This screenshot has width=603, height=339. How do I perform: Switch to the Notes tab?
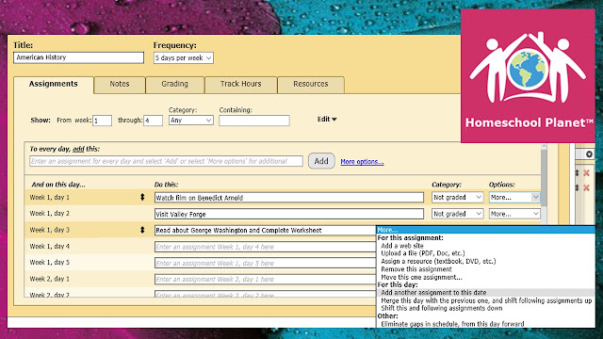click(x=120, y=84)
